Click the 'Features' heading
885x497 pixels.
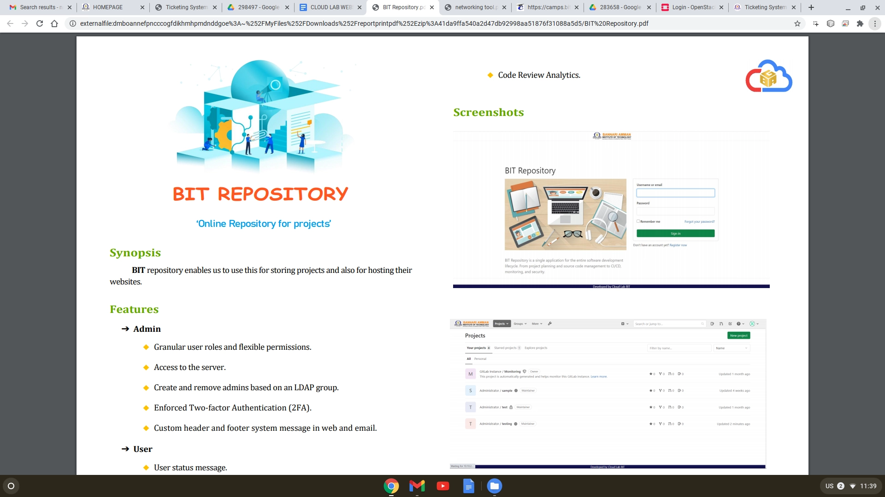(134, 309)
